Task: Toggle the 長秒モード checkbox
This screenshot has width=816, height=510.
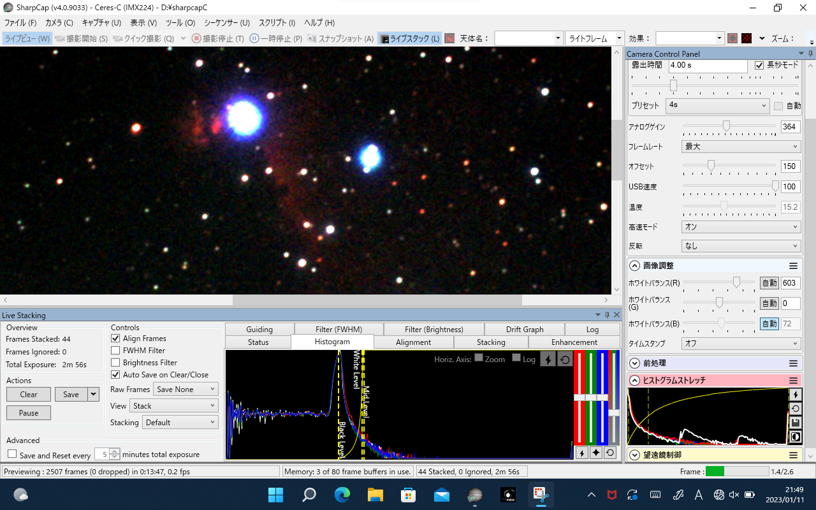Action: [x=759, y=65]
